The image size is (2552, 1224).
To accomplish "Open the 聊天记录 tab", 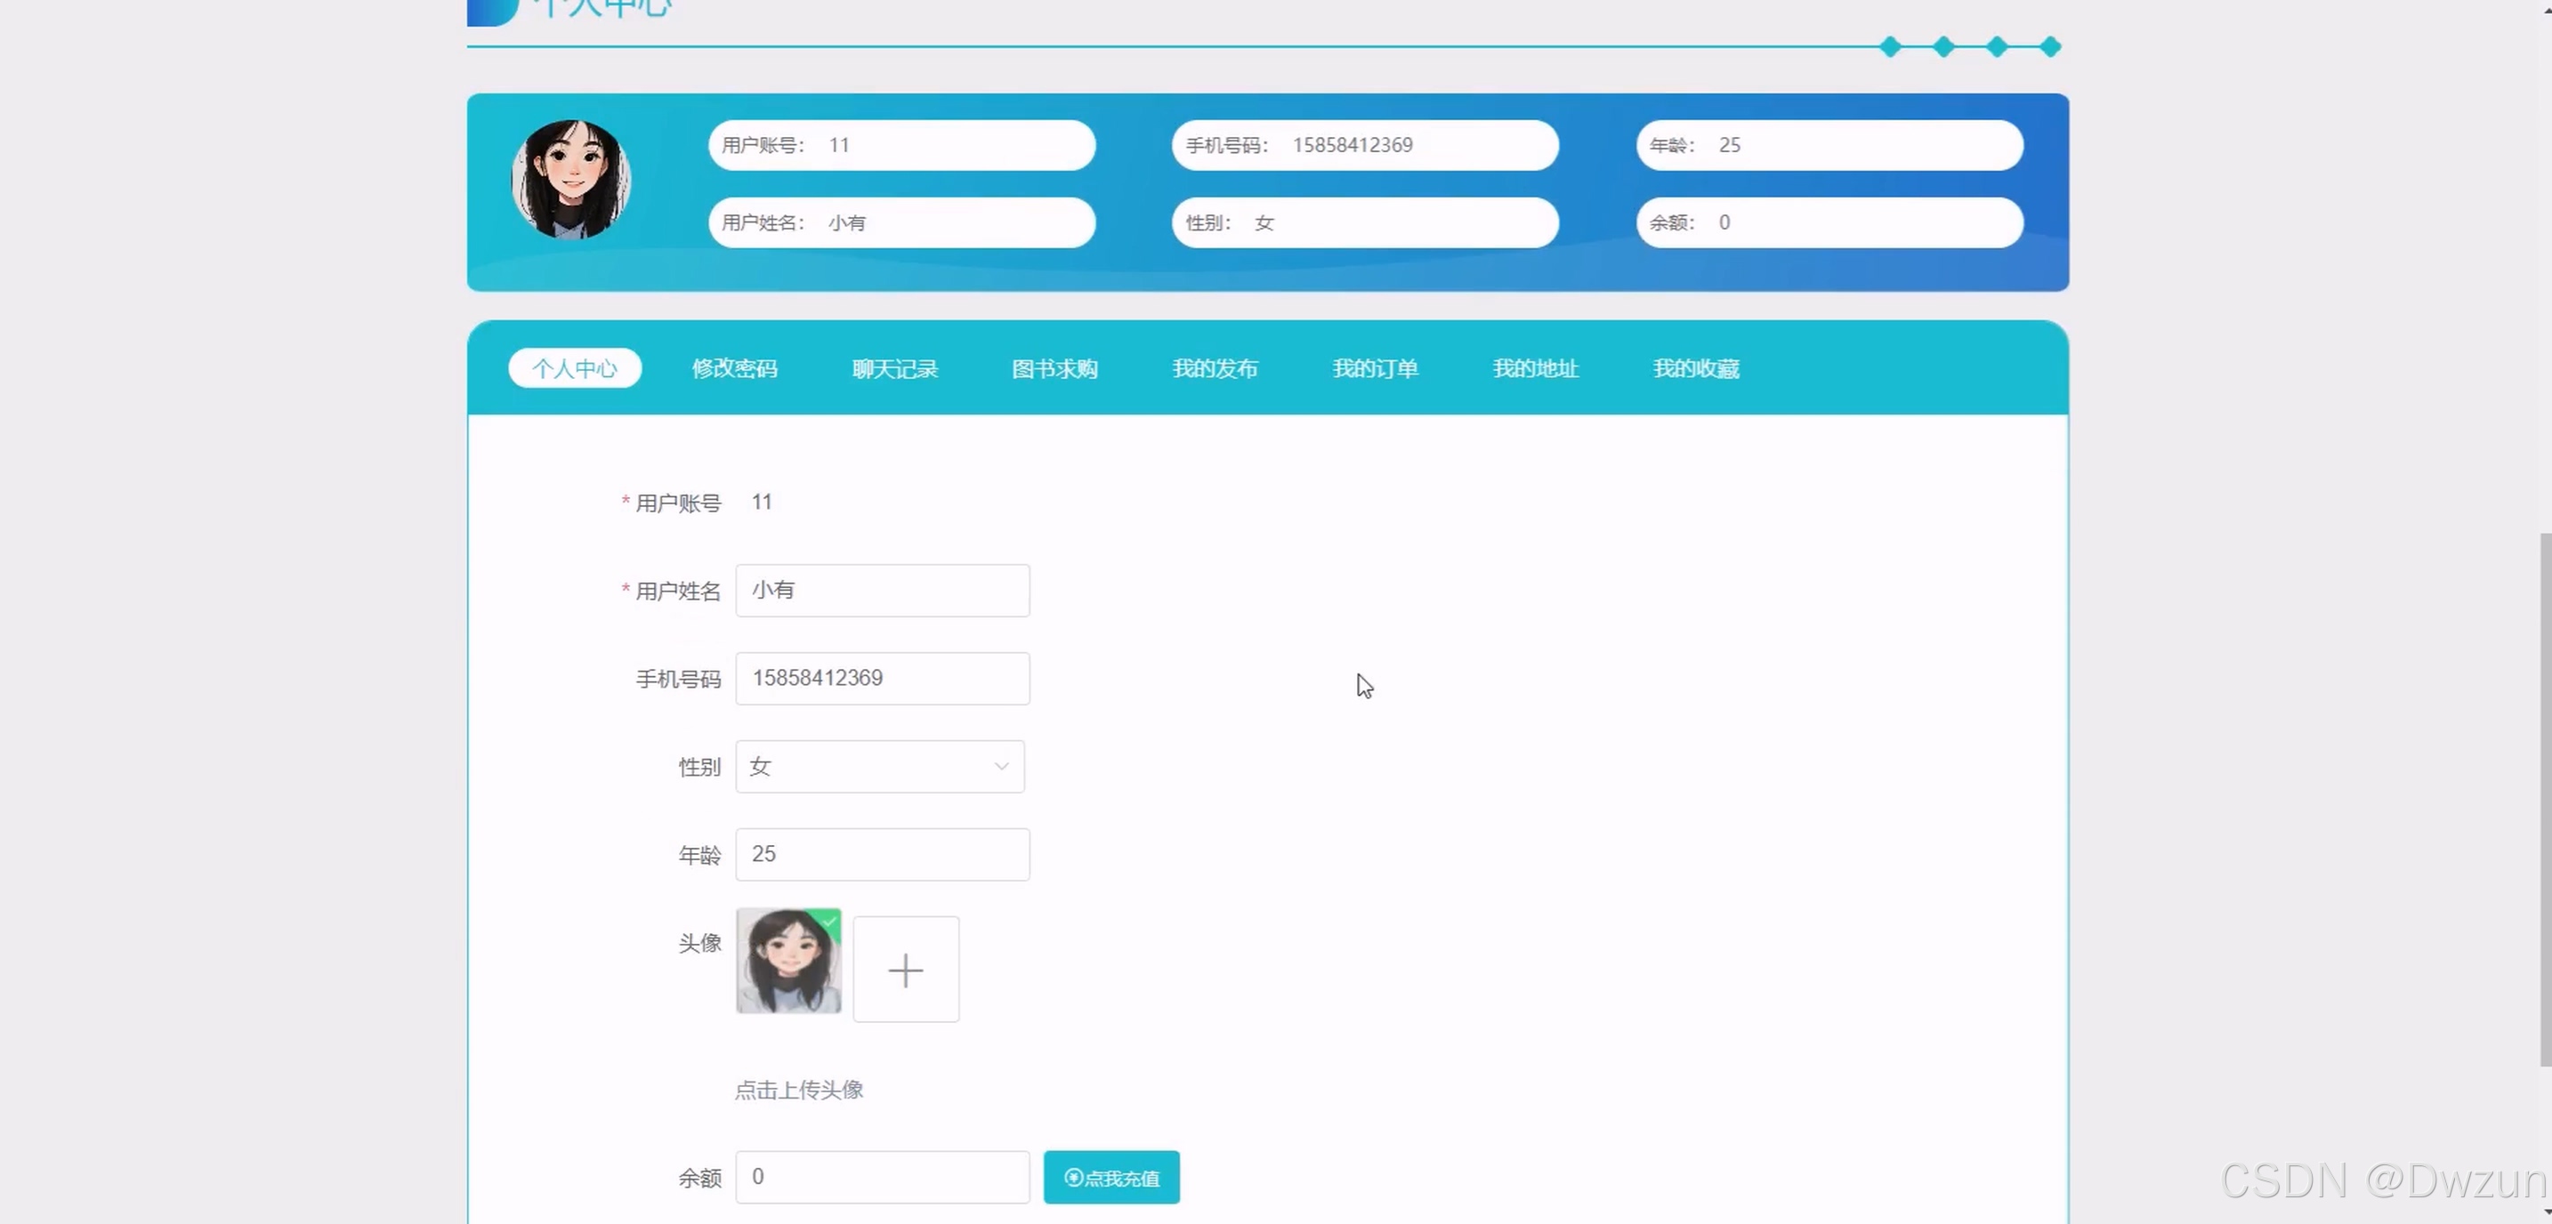I will tap(894, 368).
